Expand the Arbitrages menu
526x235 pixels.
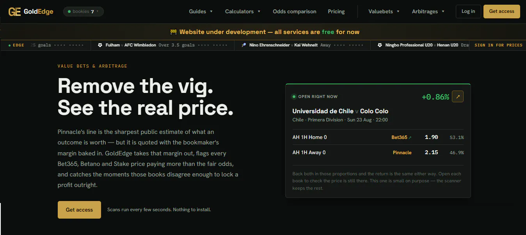click(x=428, y=11)
